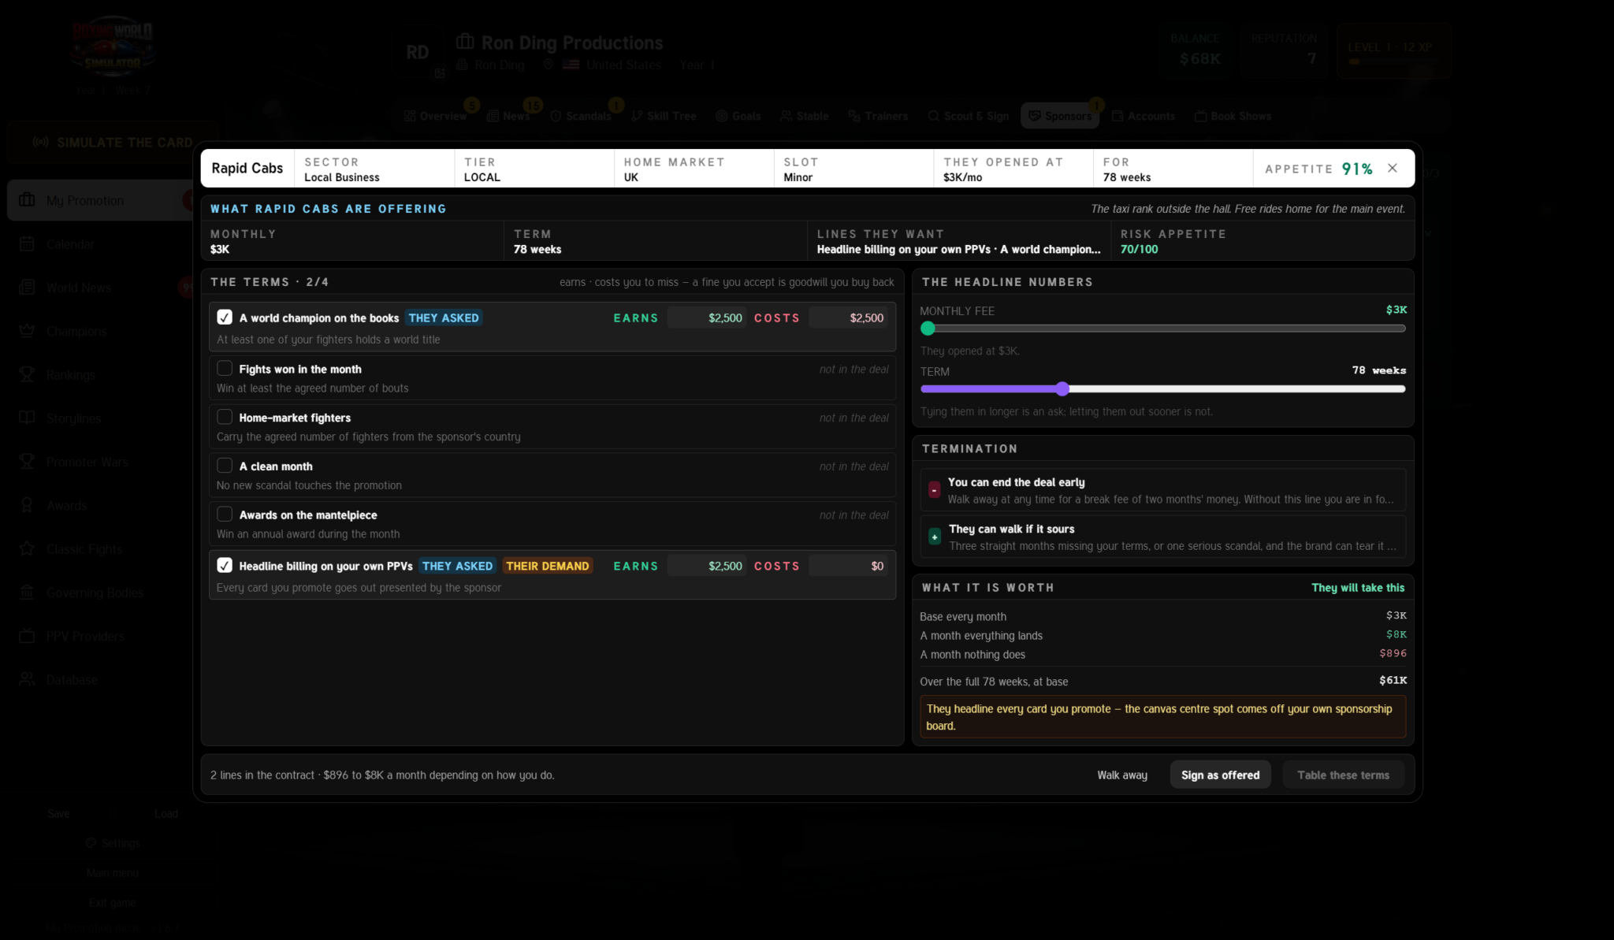Uncheck 'Headline billing on your own PPVs'
The width and height of the screenshot is (1614, 940).
point(225,565)
